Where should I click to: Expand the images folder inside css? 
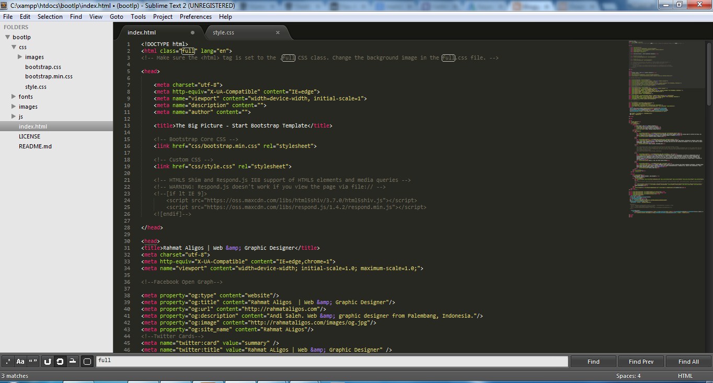pyautogui.click(x=20, y=57)
